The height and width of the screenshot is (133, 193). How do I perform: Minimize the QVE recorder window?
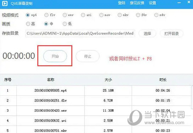[x=179, y=3]
